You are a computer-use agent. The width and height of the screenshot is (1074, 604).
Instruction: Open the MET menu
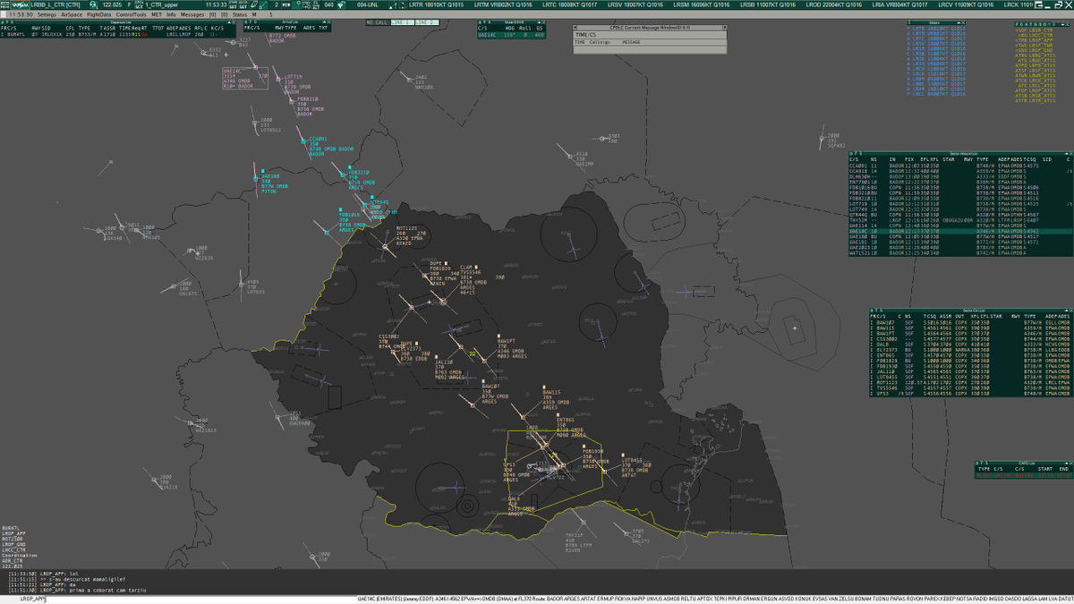coord(155,13)
